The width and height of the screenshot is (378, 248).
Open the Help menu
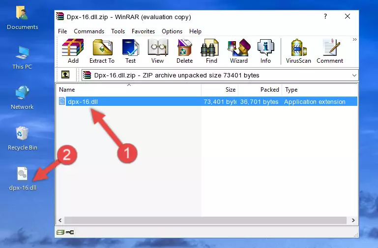(x=195, y=31)
